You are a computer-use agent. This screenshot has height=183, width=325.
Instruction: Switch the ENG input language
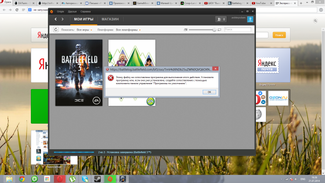click(x=303, y=179)
